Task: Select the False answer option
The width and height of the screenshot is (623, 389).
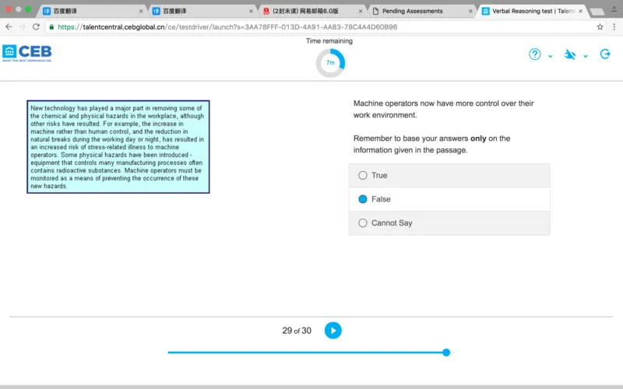Action: tap(363, 199)
